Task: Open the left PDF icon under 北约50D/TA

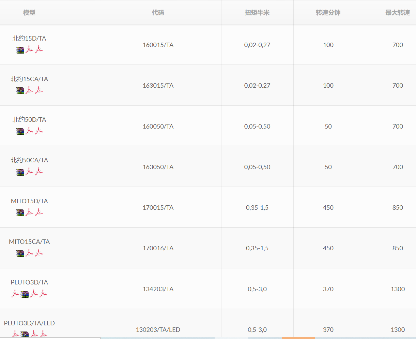Action: (30, 131)
